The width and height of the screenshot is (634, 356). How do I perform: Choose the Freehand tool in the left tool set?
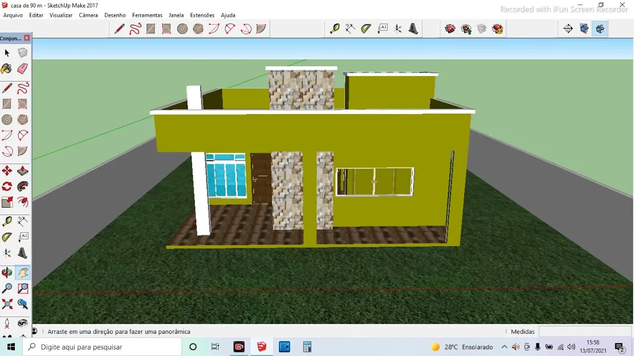tap(23, 89)
